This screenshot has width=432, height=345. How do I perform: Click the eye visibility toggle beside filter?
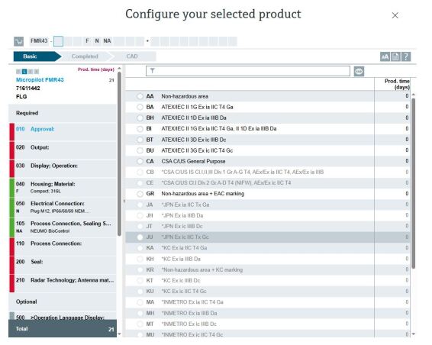[x=359, y=72]
